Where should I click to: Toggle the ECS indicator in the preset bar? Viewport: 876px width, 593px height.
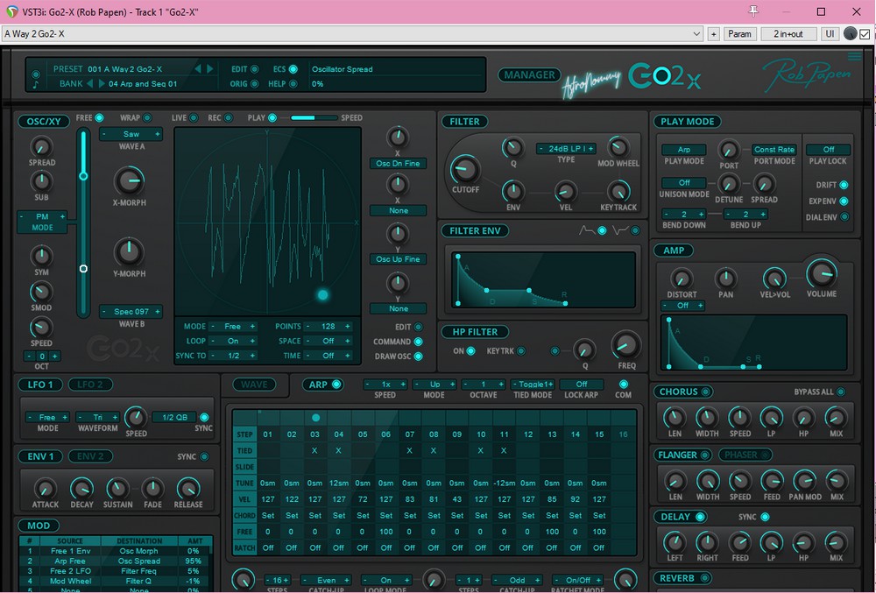tap(293, 69)
